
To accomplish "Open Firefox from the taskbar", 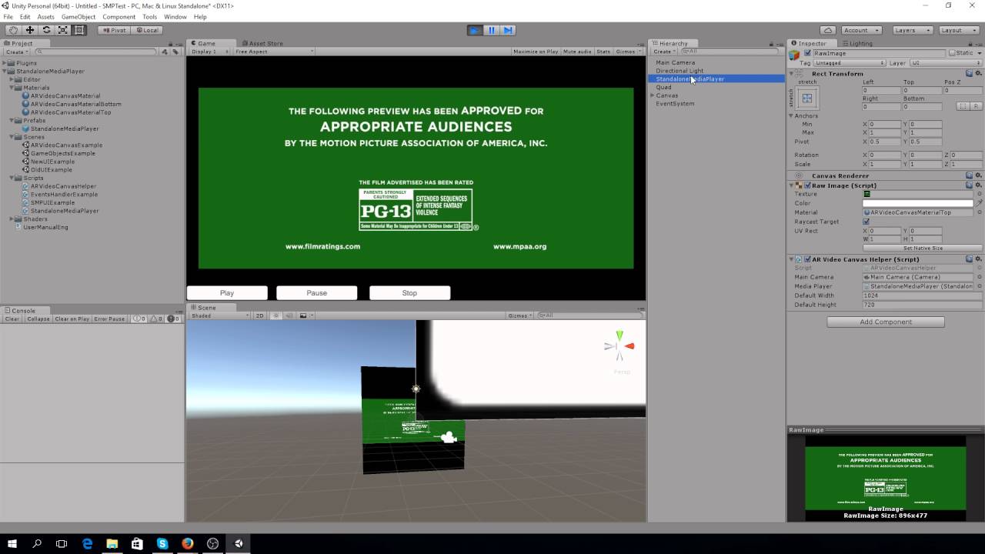I will click(x=188, y=543).
